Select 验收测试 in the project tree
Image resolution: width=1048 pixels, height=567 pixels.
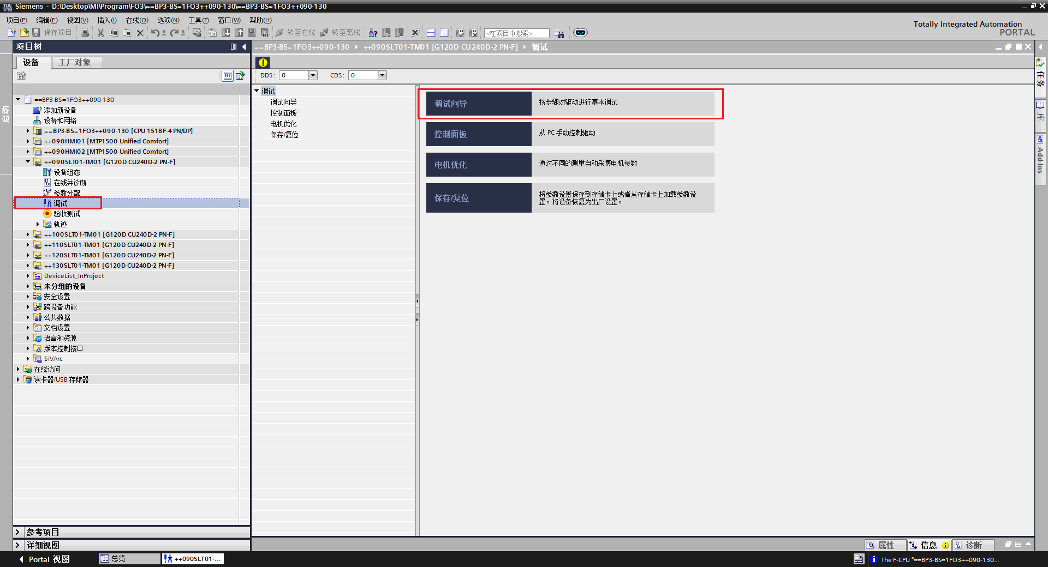point(67,214)
